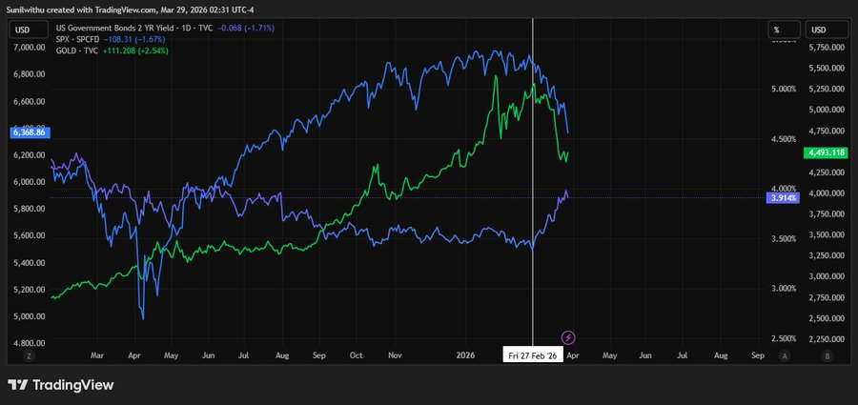Click the purple lightning event marker icon
Viewport: 858px width, 405px height.
coord(568,336)
